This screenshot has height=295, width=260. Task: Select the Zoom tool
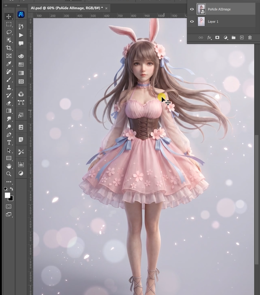9,174
